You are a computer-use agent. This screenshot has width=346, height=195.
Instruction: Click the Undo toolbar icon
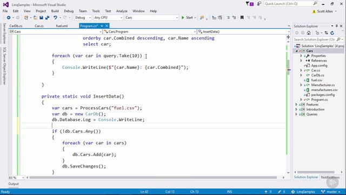click(55, 17)
